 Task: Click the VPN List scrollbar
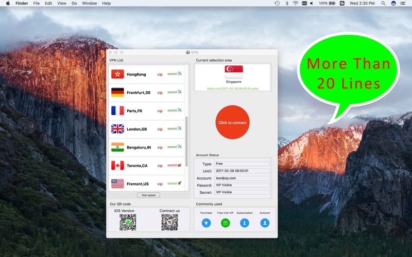pyautogui.click(x=186, y=142)
